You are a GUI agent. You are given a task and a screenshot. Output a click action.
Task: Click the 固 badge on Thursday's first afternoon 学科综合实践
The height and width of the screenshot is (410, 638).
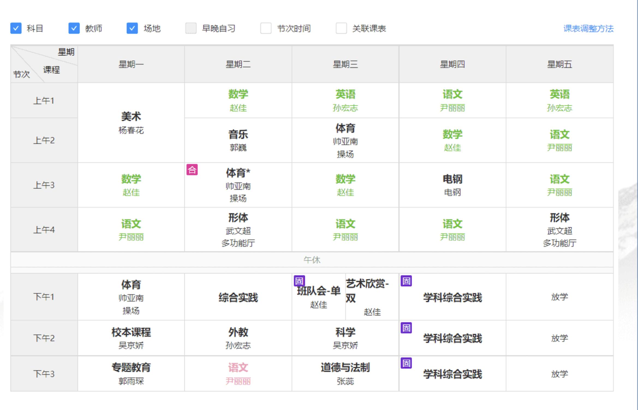tap(406, 280)
